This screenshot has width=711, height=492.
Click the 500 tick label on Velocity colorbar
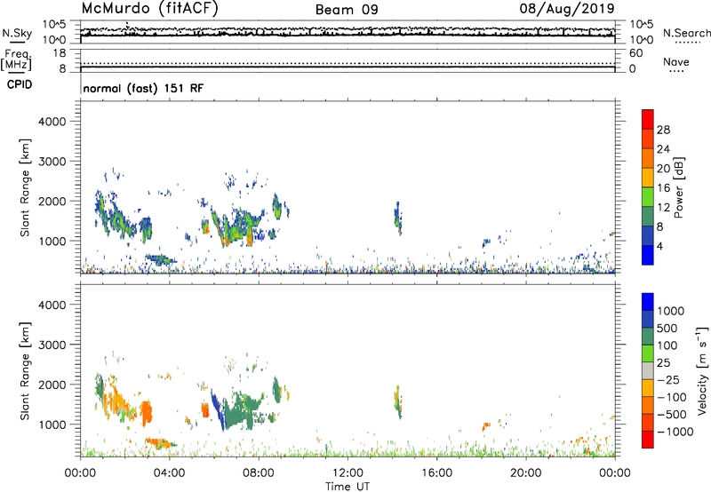[667, 328]
